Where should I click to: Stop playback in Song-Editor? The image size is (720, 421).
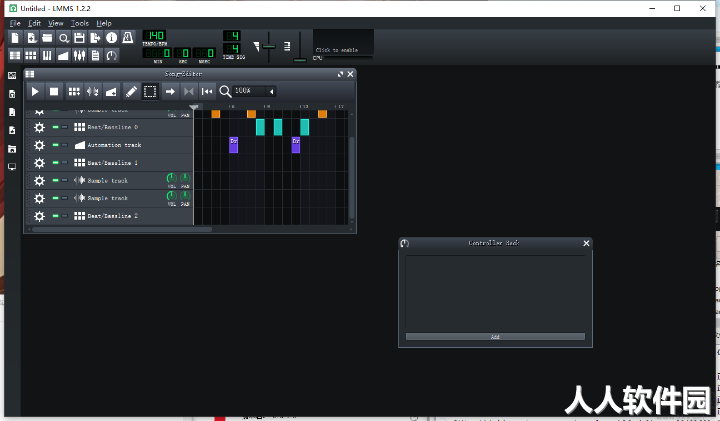pos(53,92)
